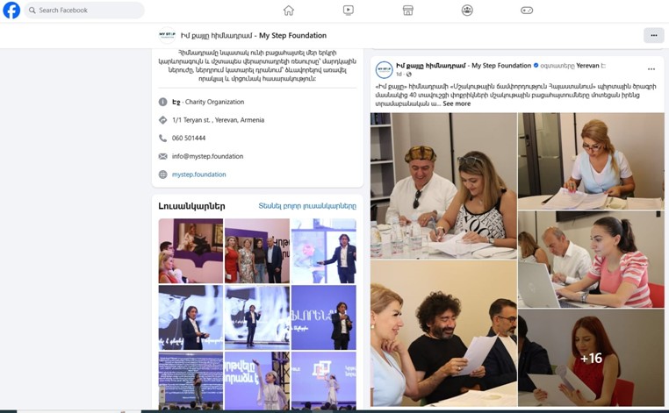Click the public audience globe icon on post

pos(409,75)
